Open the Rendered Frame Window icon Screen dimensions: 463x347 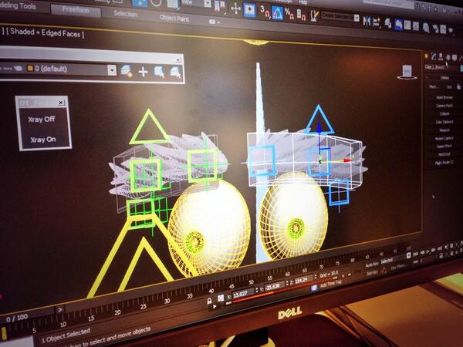(443, 29)
